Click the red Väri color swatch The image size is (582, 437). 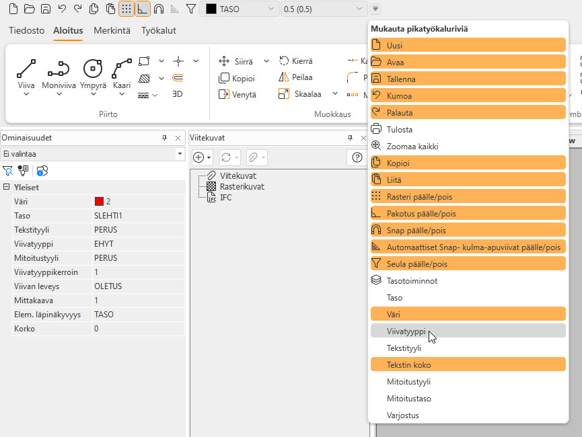99,202
